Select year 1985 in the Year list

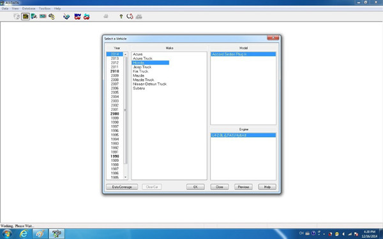(115, 177)
